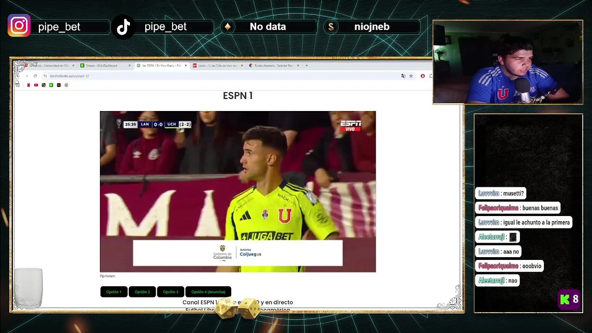Close the Ruleta Aleatoria tab
The image size is (592, 333).
(298, 66)
